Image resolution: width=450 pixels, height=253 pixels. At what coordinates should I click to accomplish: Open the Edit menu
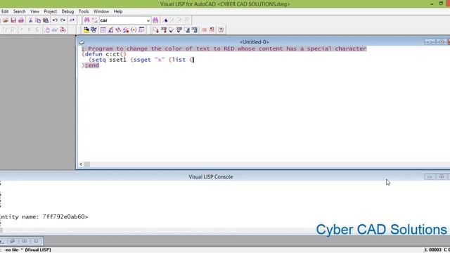pos(5,11)
